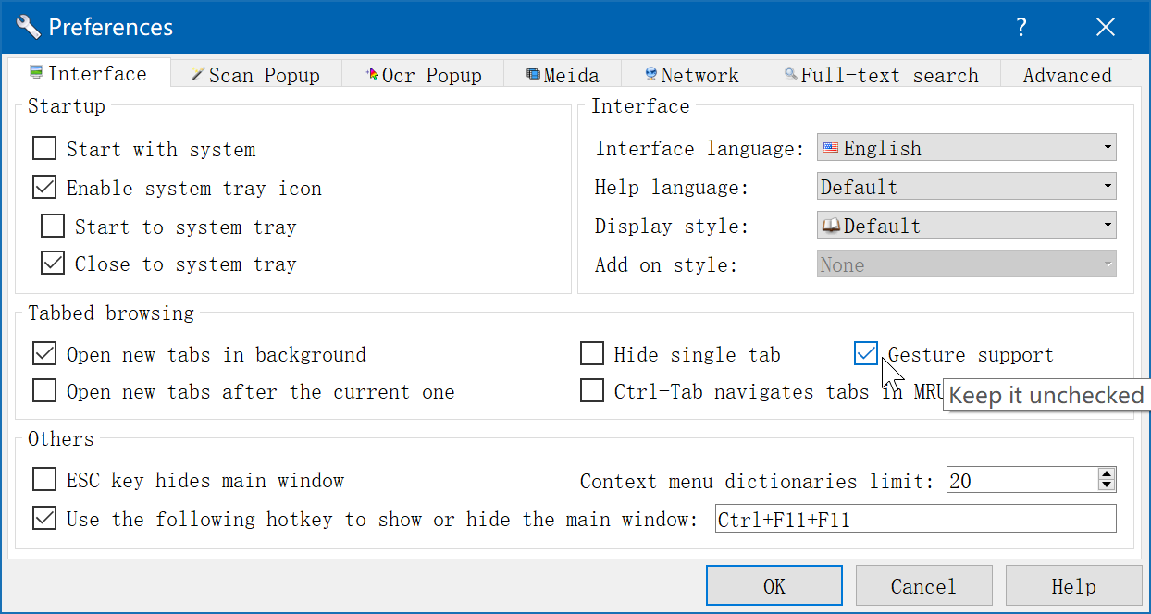The image size is (1151, 614).
Task: Click the wrench icon in the title bar
Action: point(27,26)
